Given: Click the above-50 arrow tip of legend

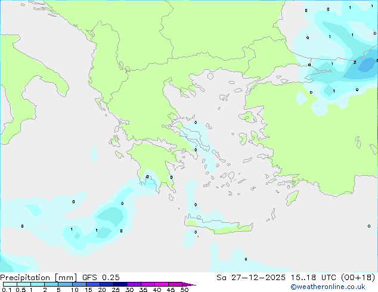Looking at the screenshot, I should pyautogui.click(x=189, y=284).
